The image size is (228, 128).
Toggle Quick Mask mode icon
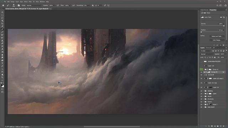point(2,89)
